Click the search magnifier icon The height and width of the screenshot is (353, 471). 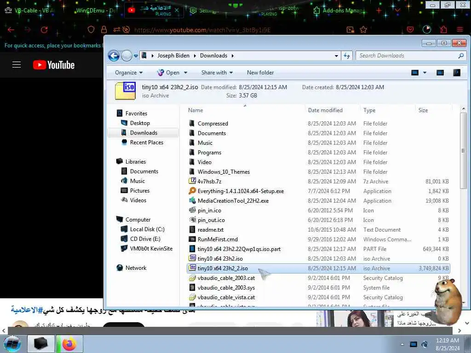tap(461, 56)
